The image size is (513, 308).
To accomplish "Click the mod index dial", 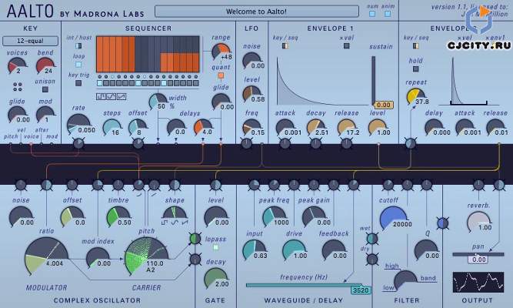I will (98, 258).
